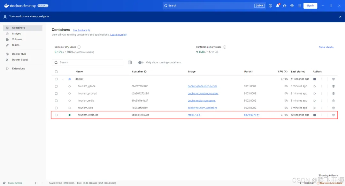Viewport: 345px width, 186px height.
Task: Open port 6379:6379 link
Action: (x=251, y=115)
